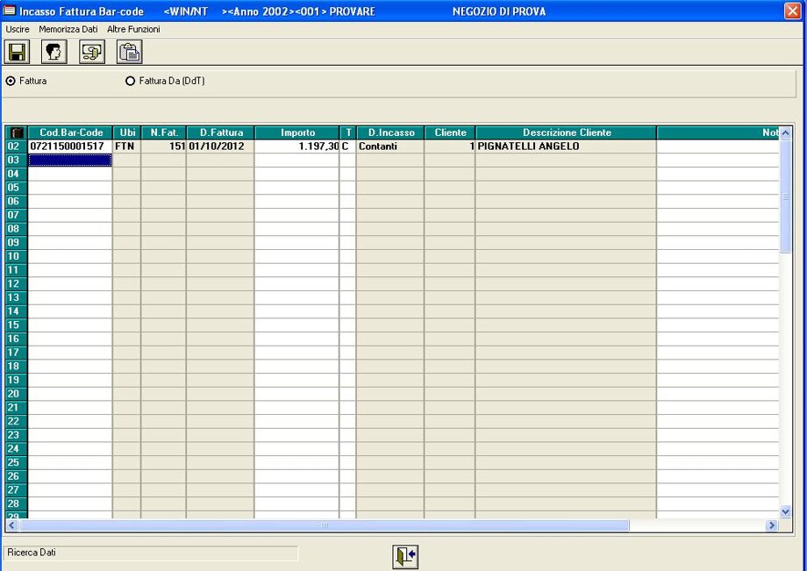Open the Uscire menu

pyautogui.click(x=18, y=29)
